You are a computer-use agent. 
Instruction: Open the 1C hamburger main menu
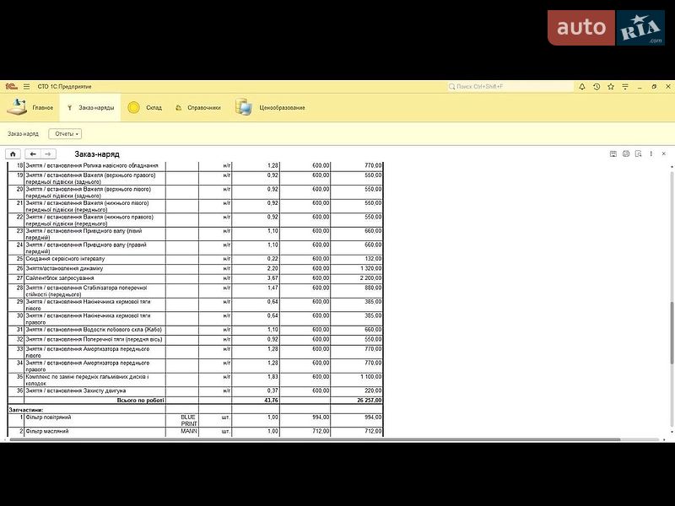(27, 87)
